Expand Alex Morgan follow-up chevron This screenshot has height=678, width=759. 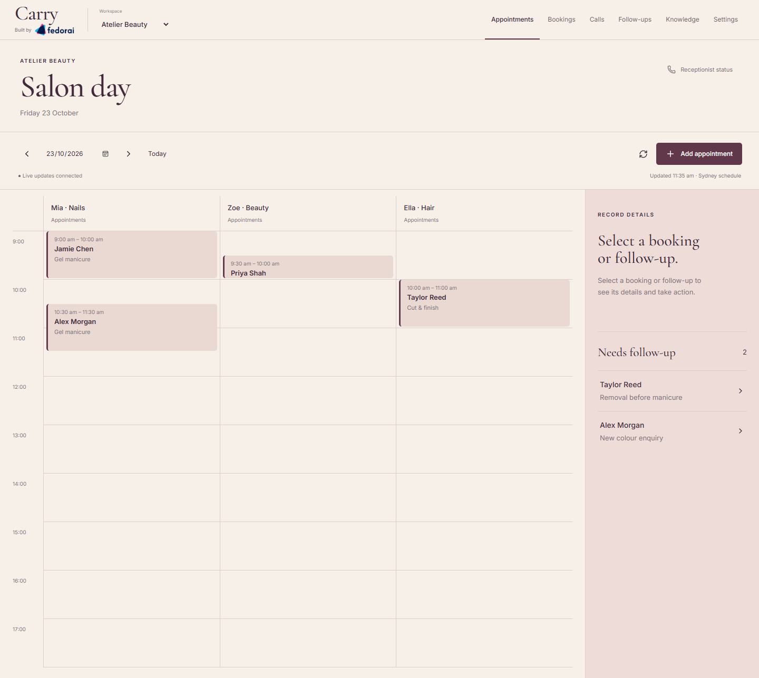click(740, 431)
